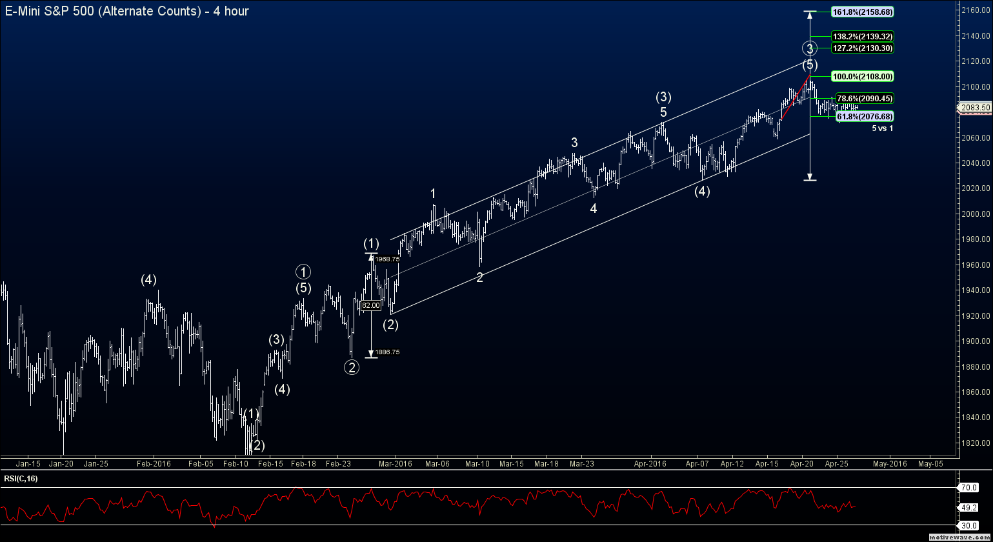Image resolution: width=993 pixels, height=542 pixels.
Task: Click the May-05 date axis label
Action: click(x=930, y=463)
